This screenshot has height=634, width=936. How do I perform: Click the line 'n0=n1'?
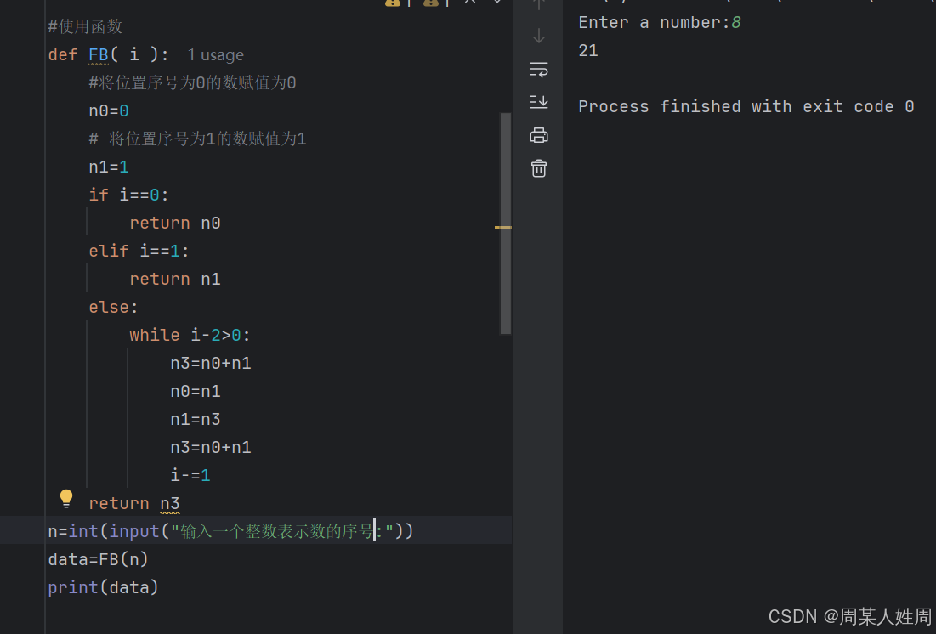[x=196, y=392]
